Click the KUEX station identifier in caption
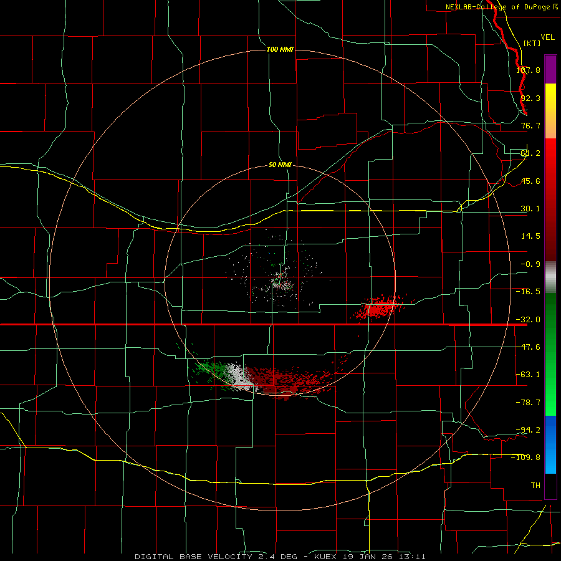 click(x=325, y=557)
